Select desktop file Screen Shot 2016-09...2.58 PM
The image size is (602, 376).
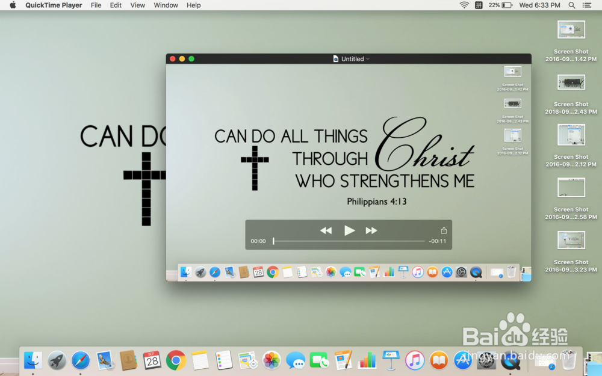[571, 199]
